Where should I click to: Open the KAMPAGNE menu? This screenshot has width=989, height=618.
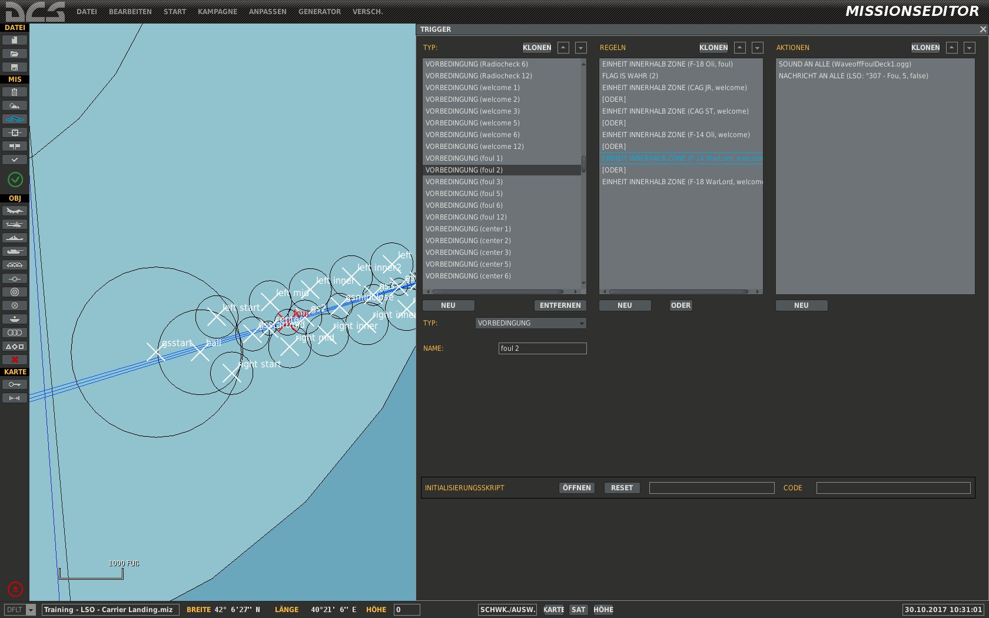tap(217, 12)
